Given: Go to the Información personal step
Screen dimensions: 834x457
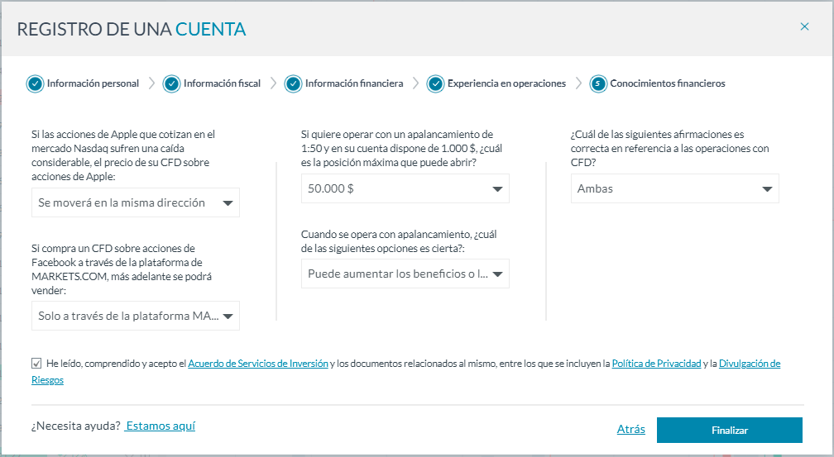Looking at the screenshot, I should tap(93, 83).
